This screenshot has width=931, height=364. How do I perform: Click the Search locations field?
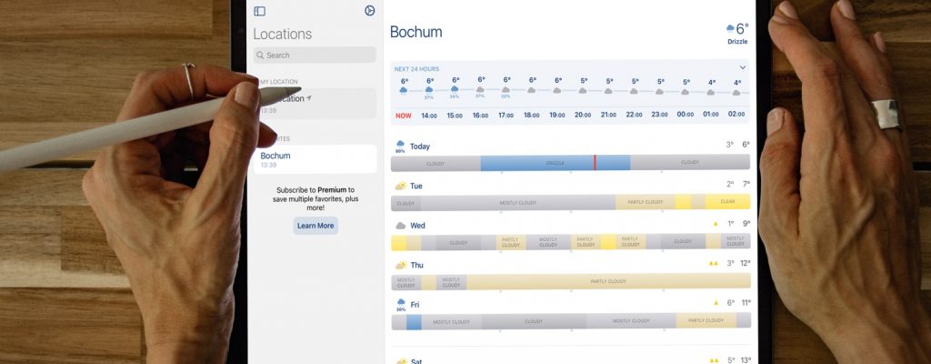315,56
